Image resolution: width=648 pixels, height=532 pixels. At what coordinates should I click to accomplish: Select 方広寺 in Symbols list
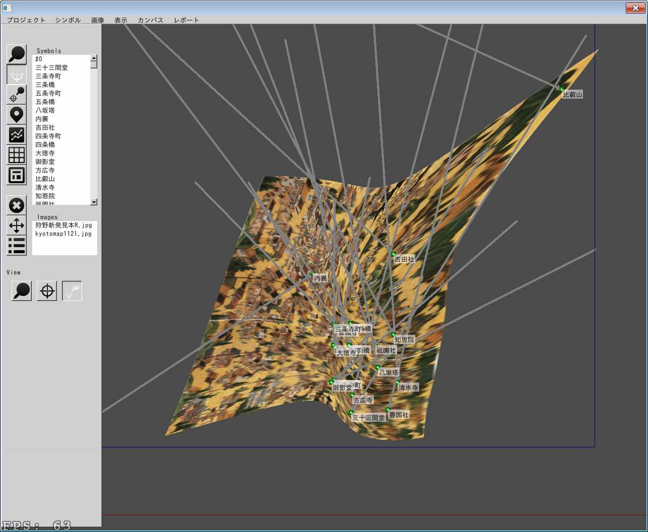pyautogui.click(x=61, y=171)
